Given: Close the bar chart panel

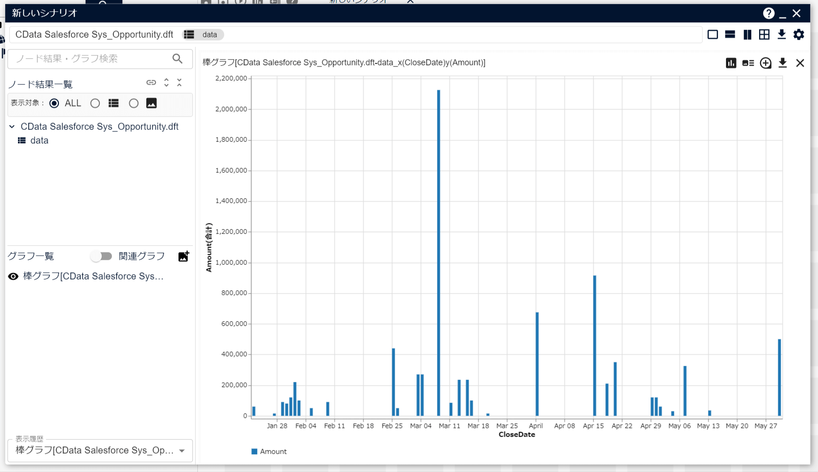Looking at the screenshot, I should [800, 63].
